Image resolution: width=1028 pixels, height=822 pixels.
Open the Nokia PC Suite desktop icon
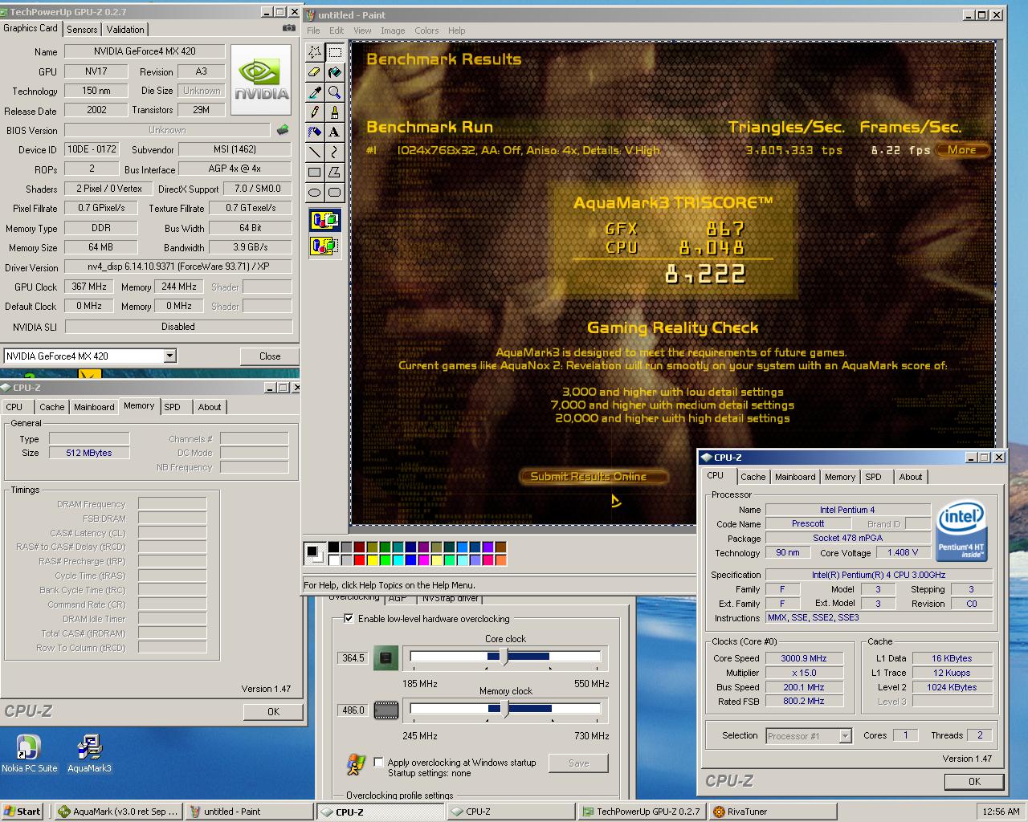pos(28,753)
